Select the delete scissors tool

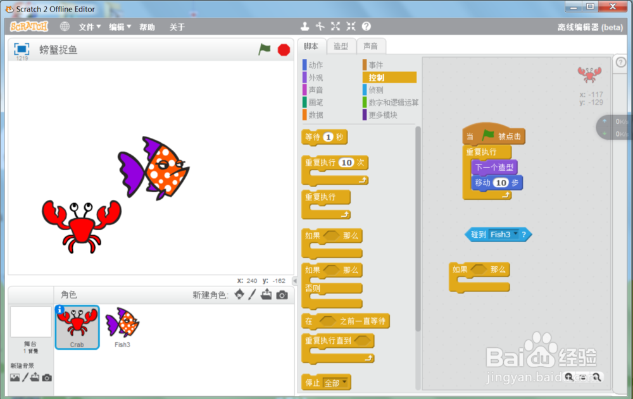point(320,27)
